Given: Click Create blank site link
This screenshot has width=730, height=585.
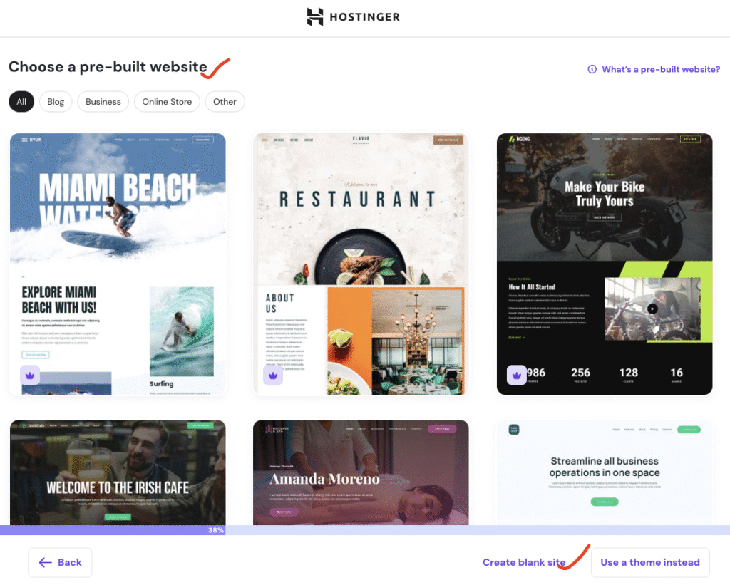Looking at the screenshot, I should pos(524,562).
